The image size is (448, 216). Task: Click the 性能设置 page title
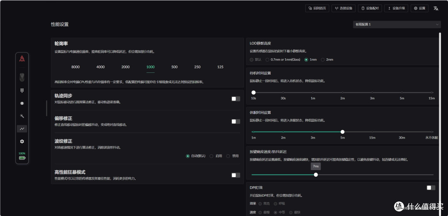[x=60, y=24]
